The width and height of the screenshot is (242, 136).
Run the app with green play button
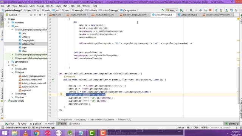pyautogui.click(x=181, y=10)
